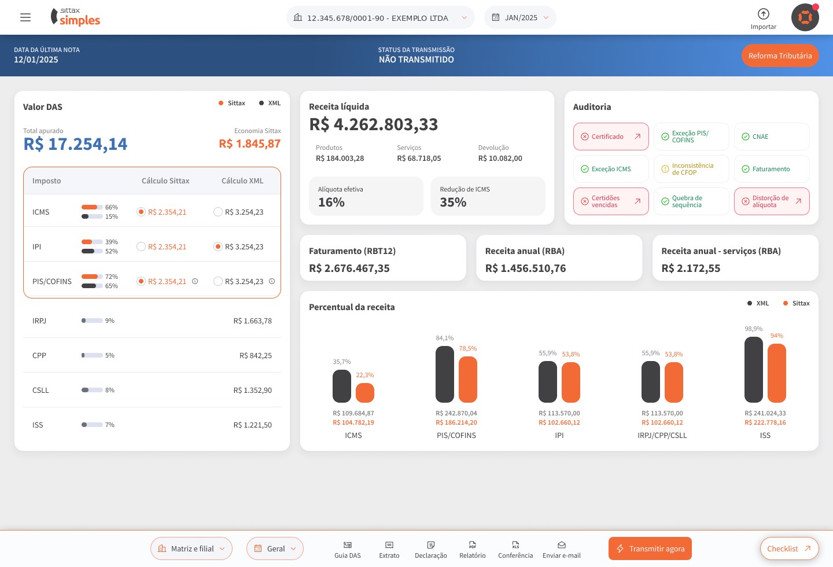Open Guia DAS from bottom bar

[348, 550]
